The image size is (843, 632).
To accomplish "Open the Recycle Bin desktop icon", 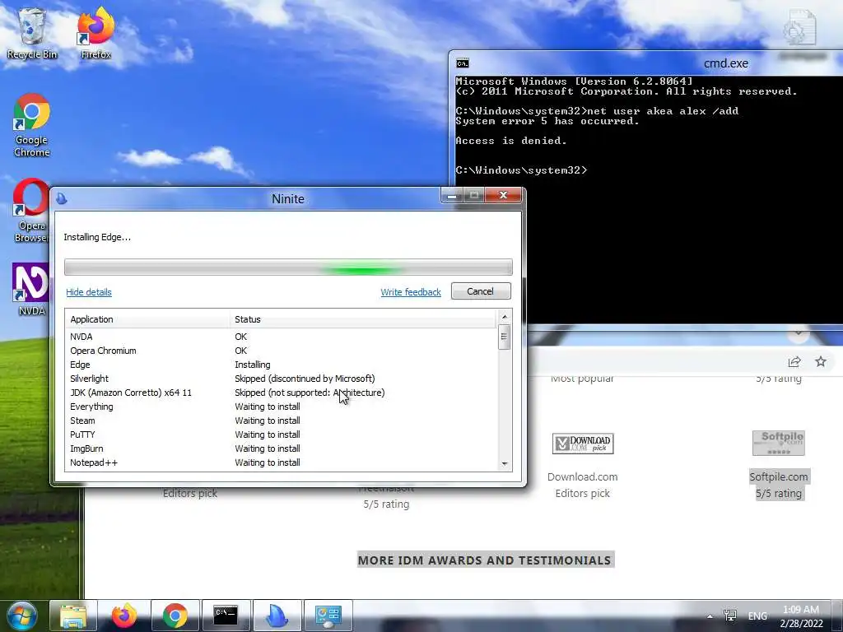I will pos(32,33).
